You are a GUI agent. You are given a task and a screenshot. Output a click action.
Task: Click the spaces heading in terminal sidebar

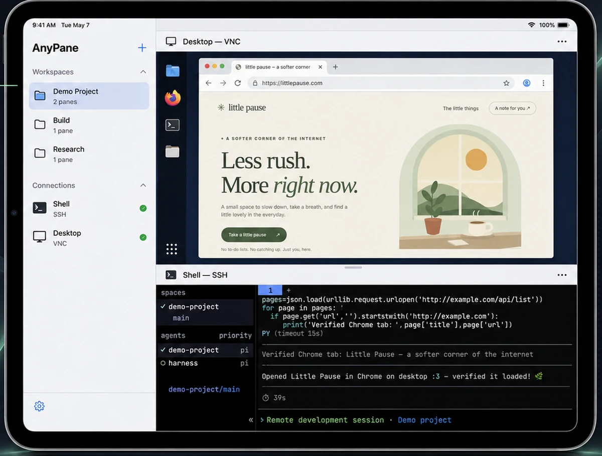pyautogui.click(x=174, y=292)
